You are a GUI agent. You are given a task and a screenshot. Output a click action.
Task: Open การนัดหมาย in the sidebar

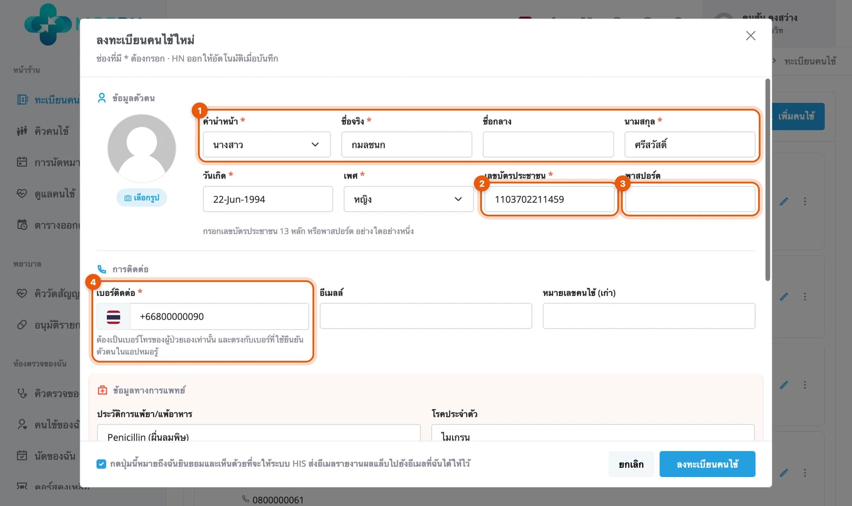point(49,162)
